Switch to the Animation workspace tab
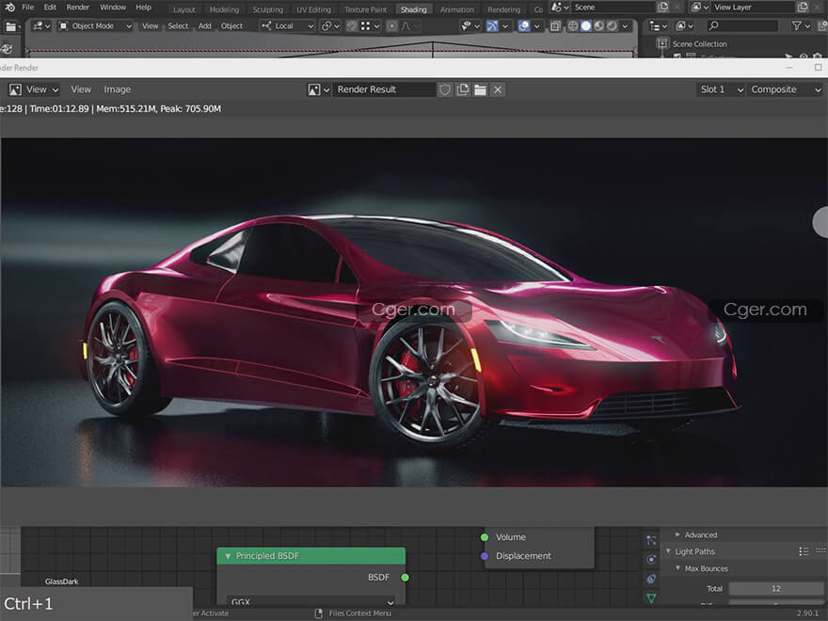This screenshot has height=621, width=828. (457, 9)
